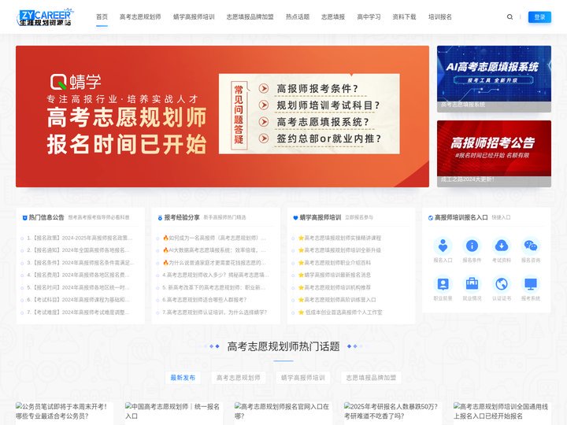Open announcement 4 【报名费用】
The image size is (567, 425).
point(78,275)
